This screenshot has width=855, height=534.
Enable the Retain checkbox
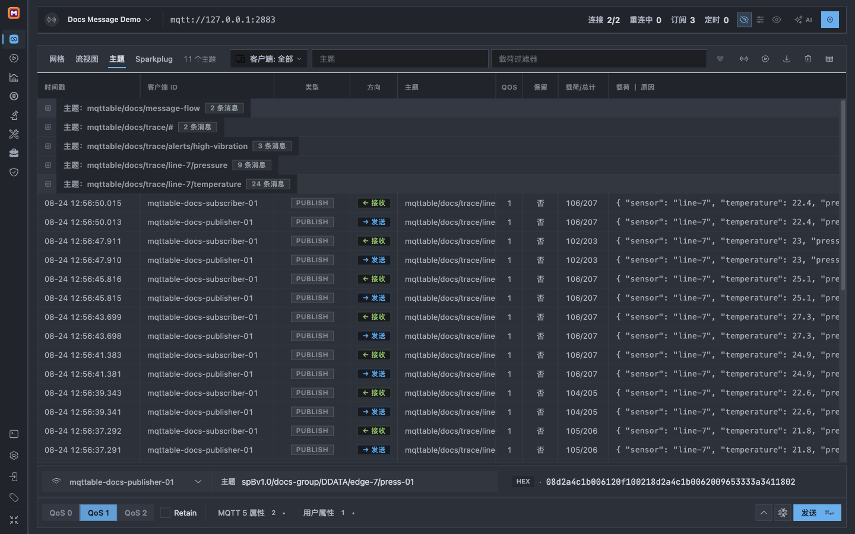[166, 513]
